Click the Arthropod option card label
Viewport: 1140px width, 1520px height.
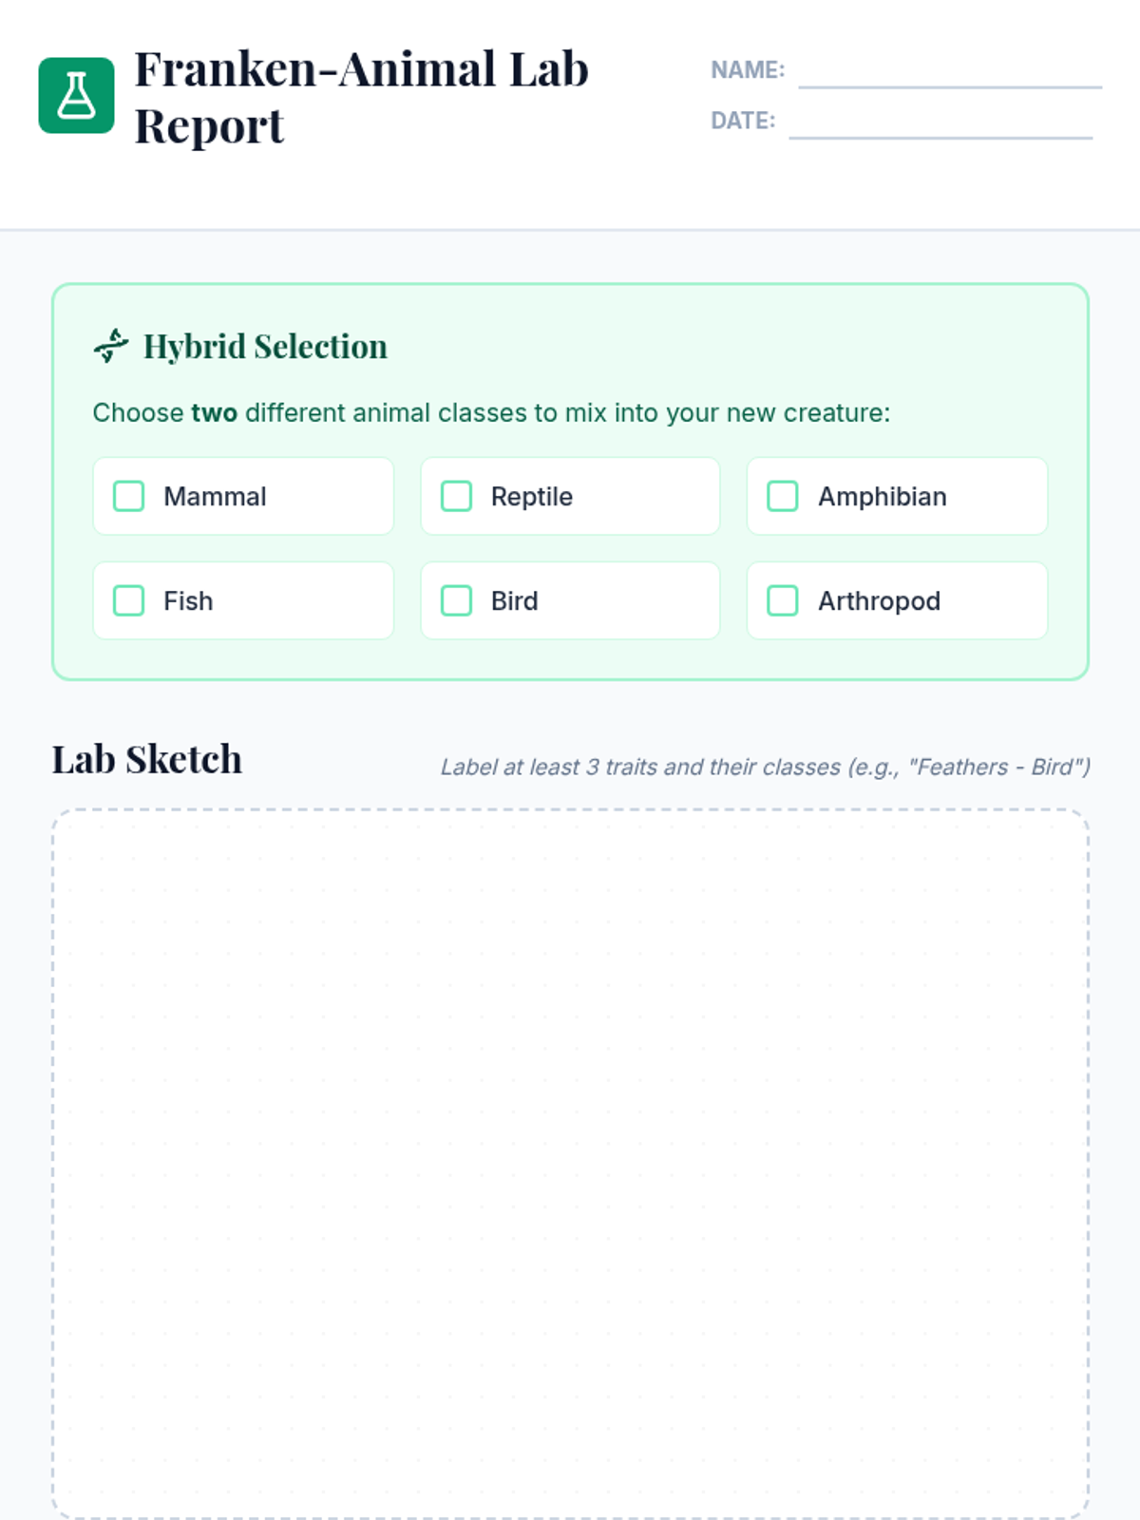tap(880, 600)
